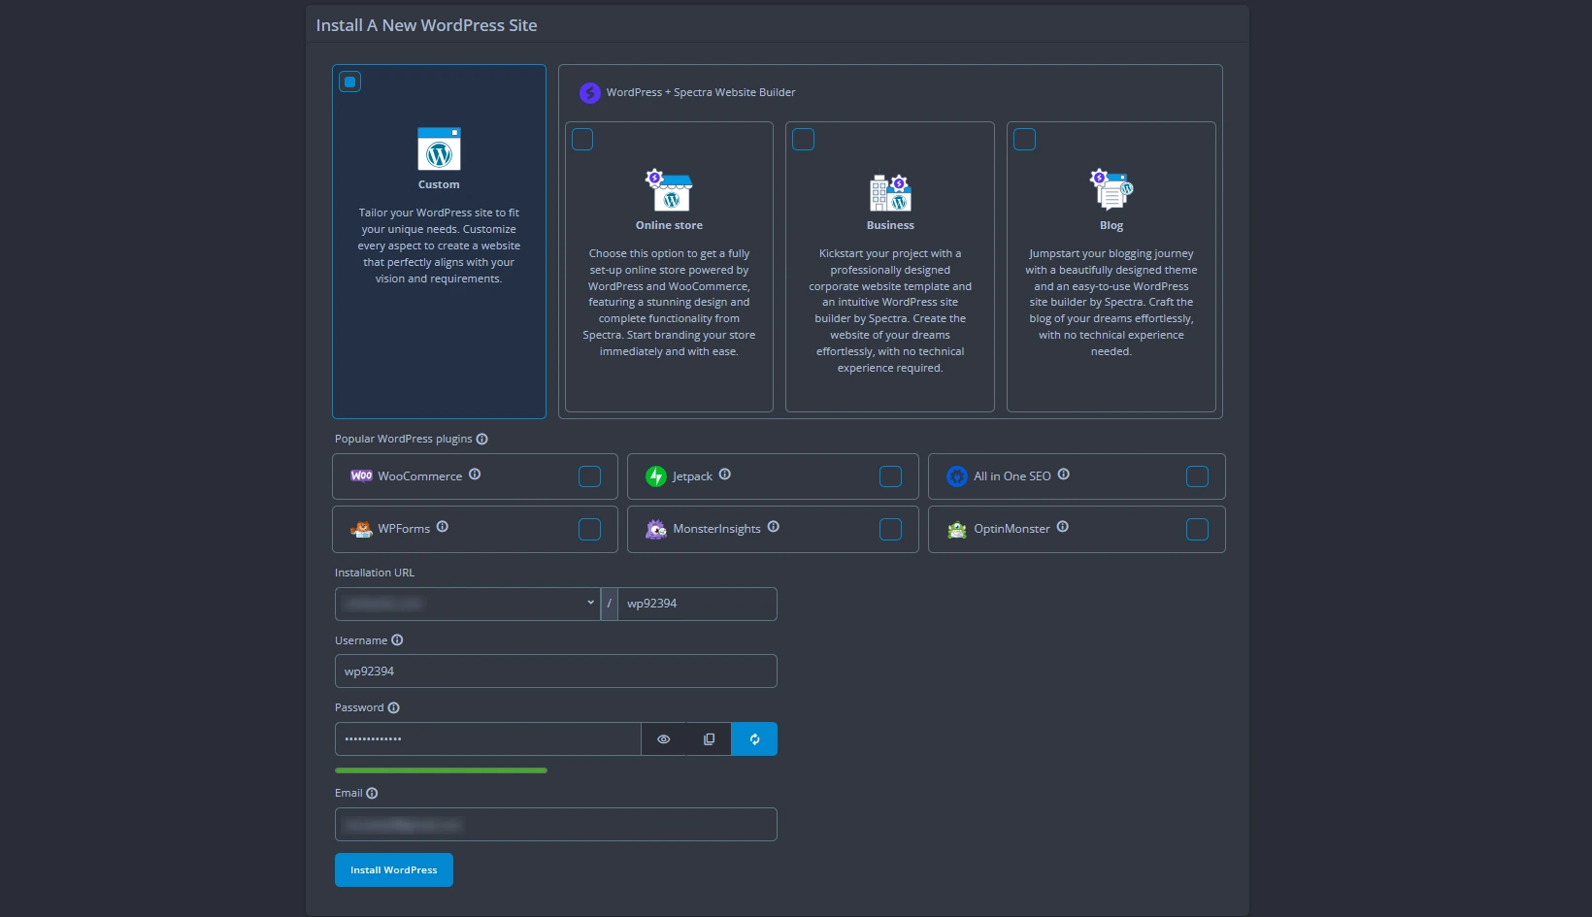Click the WPForms mascot icon
The image size is (1592, 917).
361,529
